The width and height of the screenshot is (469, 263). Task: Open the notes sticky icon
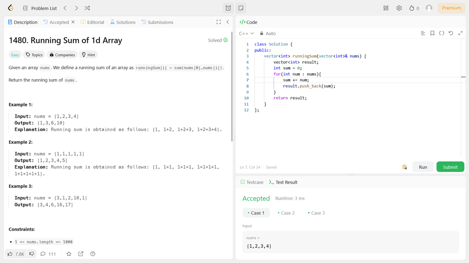[x=241, y=8]
